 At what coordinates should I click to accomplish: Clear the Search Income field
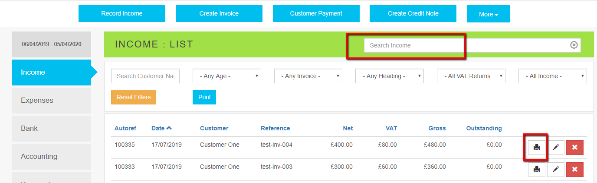(574, 45)
